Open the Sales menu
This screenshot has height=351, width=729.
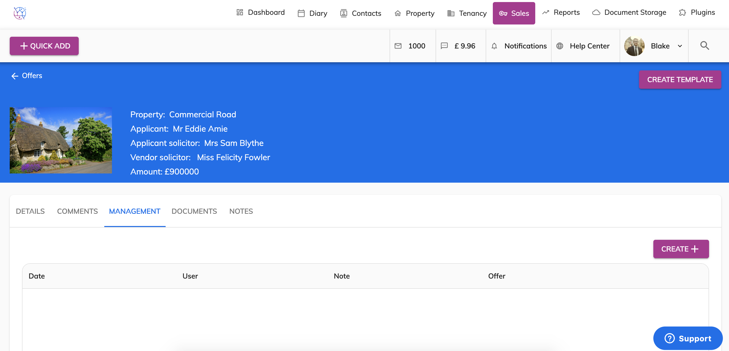(x=514, y=13)
